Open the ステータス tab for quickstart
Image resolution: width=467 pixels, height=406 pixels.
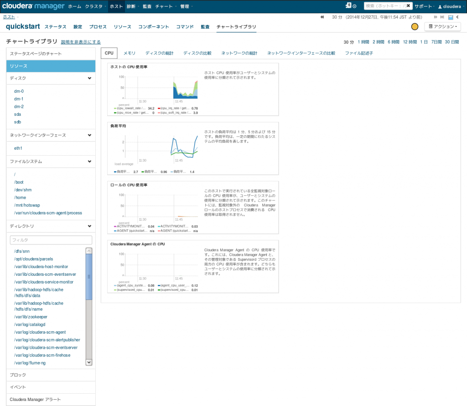[x=55, y=27]
